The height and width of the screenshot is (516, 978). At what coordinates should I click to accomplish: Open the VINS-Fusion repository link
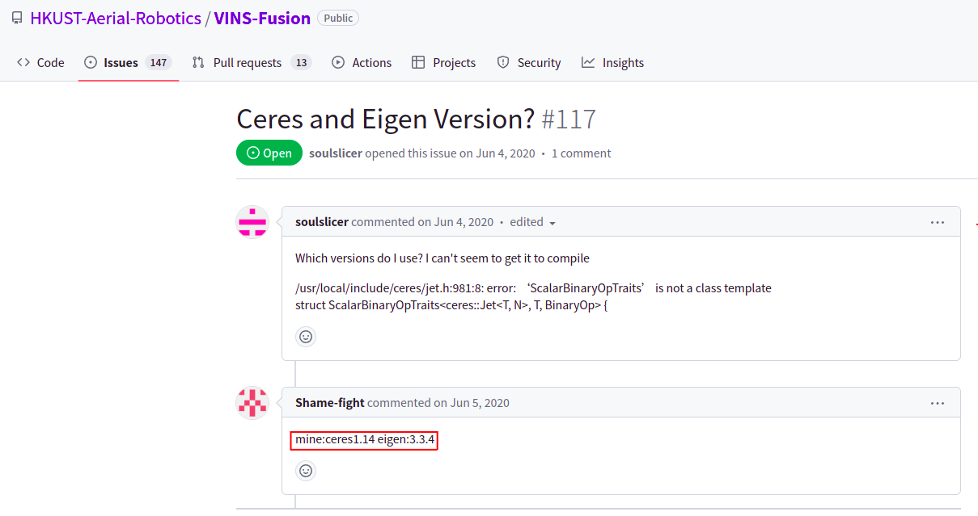[262, 17]
